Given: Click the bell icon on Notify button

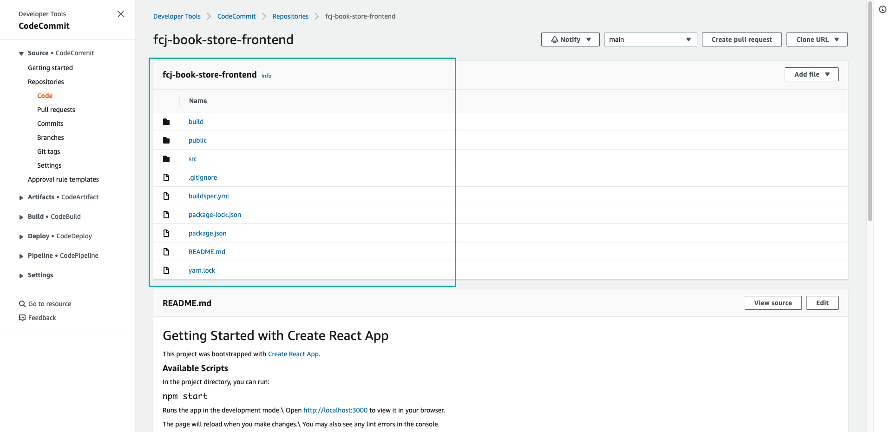Looking at the screenshot, I should (x=554, y=39).
